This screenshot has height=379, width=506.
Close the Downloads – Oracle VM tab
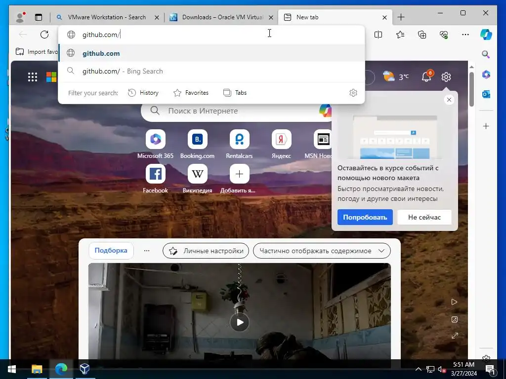click(x=271, y=17)
